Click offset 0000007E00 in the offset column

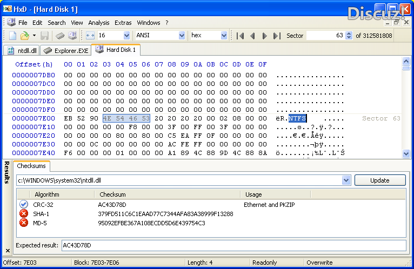34,118
